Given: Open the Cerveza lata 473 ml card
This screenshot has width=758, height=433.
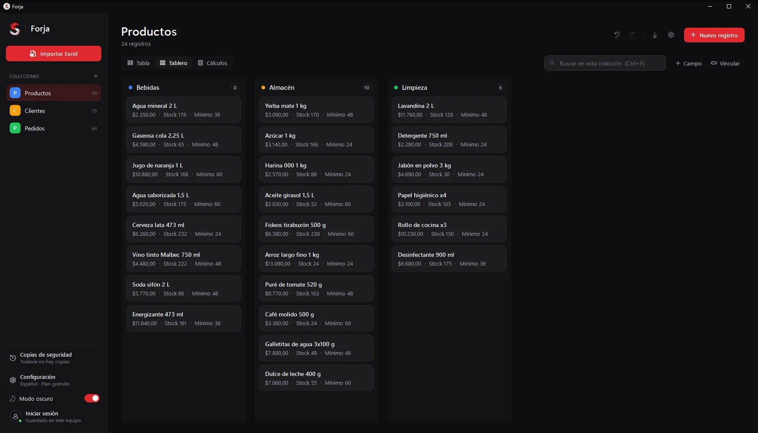Looking at the screenshot, I should (184, 229).
